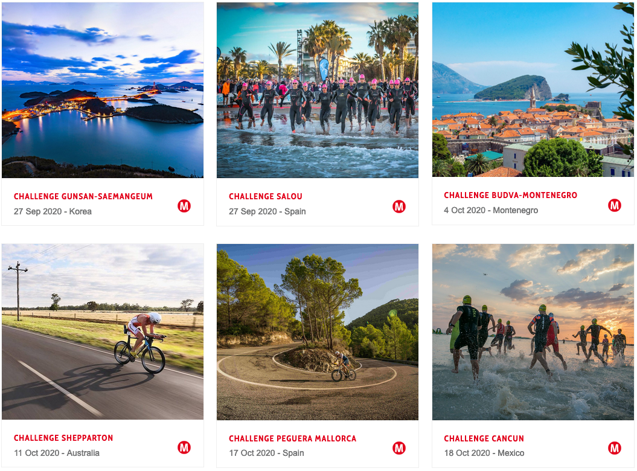Open the Challenge Shepparton title link
Viewport: 637px width, 471px height.
pos(63,438)
